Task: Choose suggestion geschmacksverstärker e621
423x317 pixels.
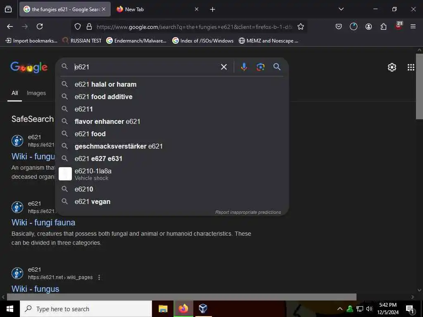Action: (x=172, y=147)
